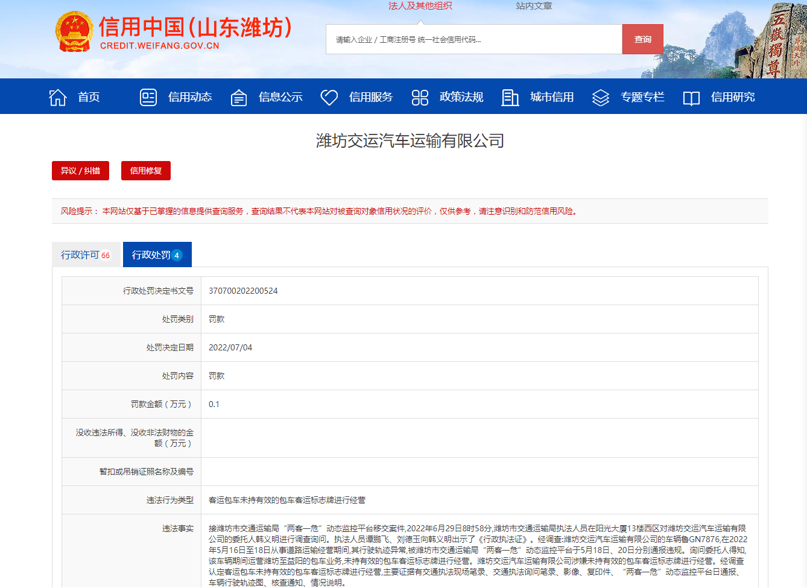Screen dimensions: 807x588
Task: Click the 罚款 value in 处罚内容 row
Action: point(217,376)
